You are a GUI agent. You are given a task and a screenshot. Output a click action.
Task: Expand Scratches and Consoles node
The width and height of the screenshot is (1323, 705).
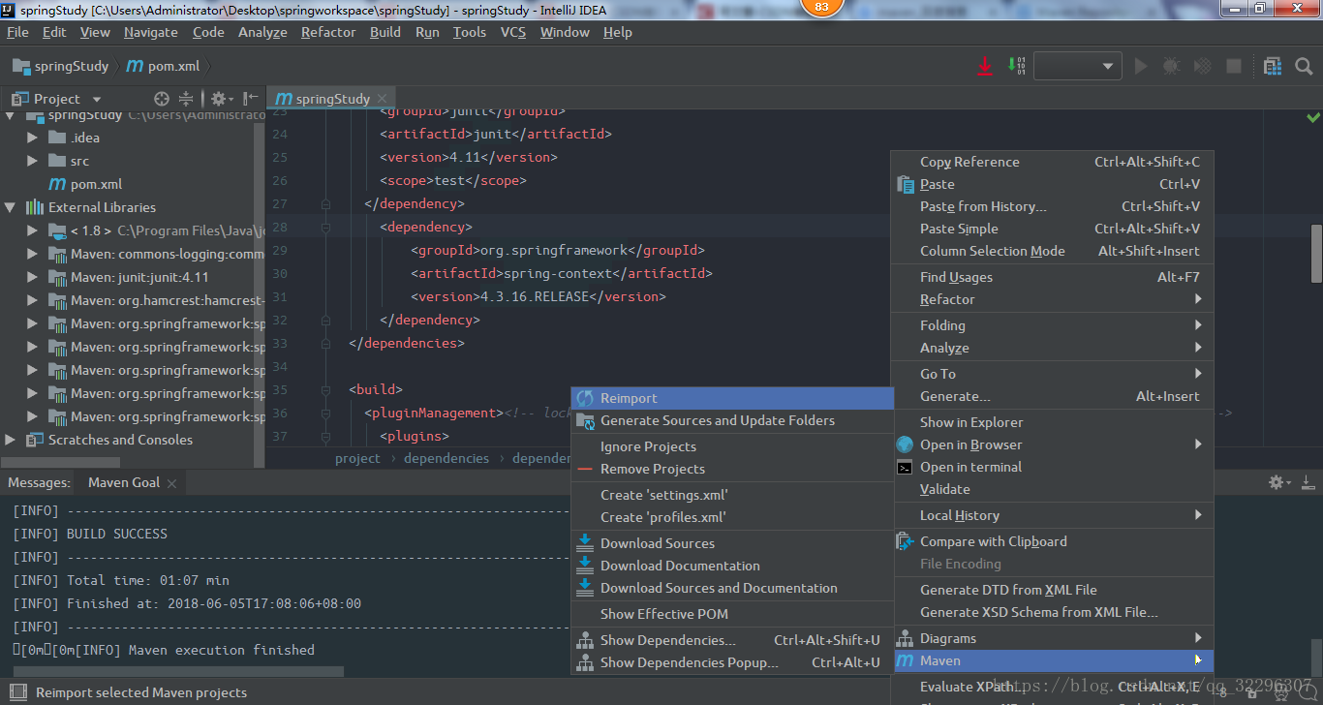pos(11,440)
